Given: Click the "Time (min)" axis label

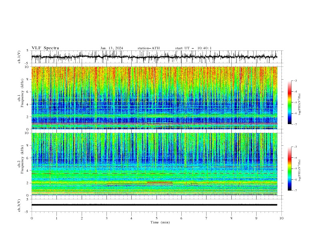Looking at the screenshot, I should tap(160, 222).
